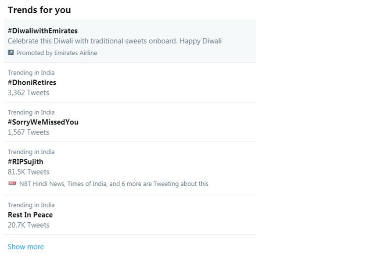Screen dimensions: 373x256
Task: Click the 81.5K Tweets count
Action: [x=29, y=172]
